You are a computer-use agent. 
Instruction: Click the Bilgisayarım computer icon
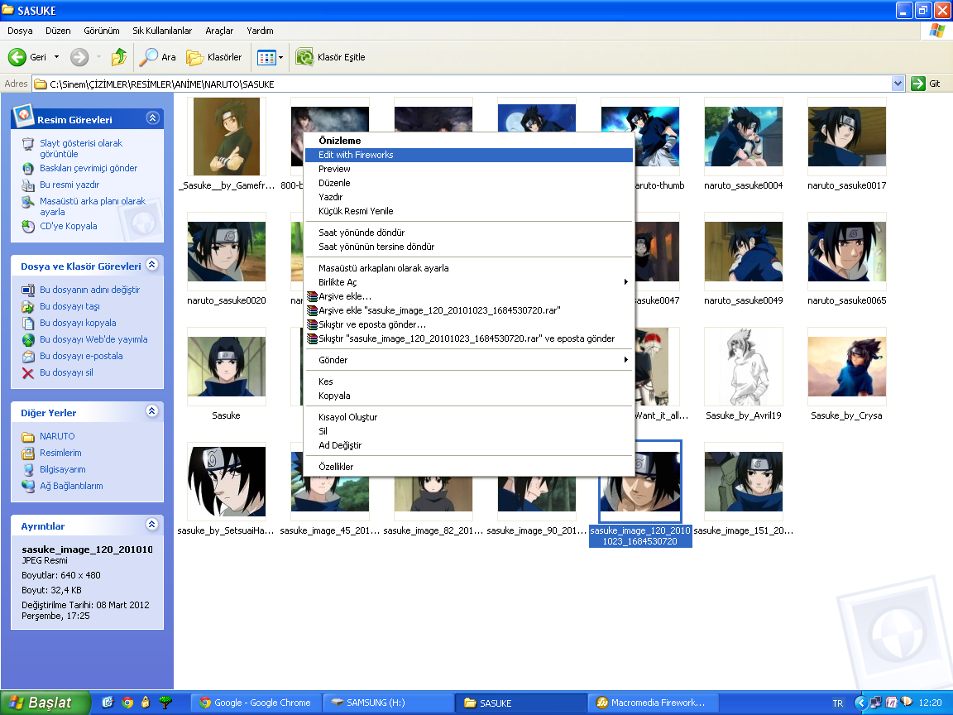[28, 469]
